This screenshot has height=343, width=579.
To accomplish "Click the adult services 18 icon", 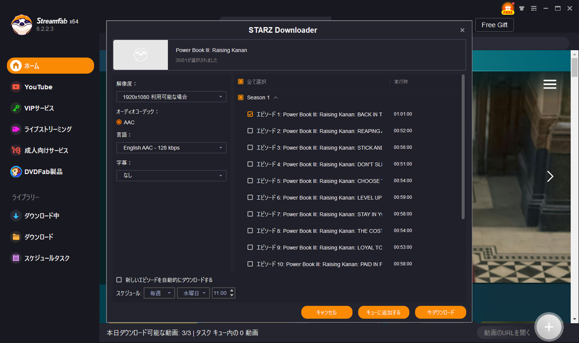I will tap(16, 151).
